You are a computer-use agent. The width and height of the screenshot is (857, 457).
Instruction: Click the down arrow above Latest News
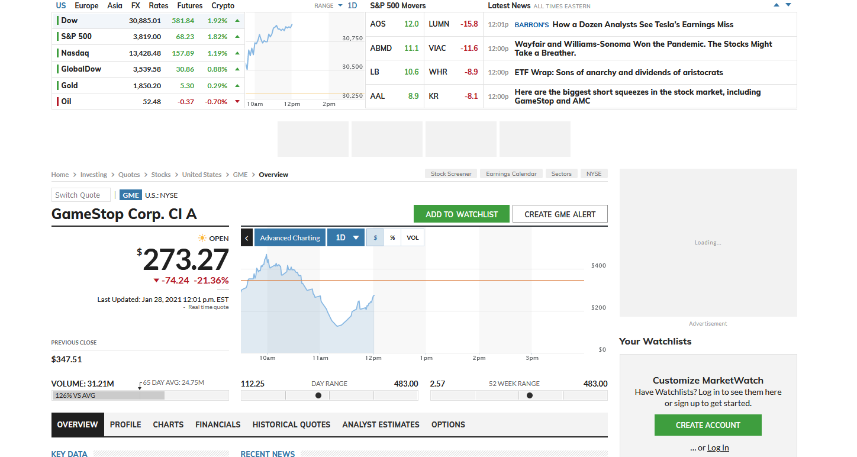[788, 5]
